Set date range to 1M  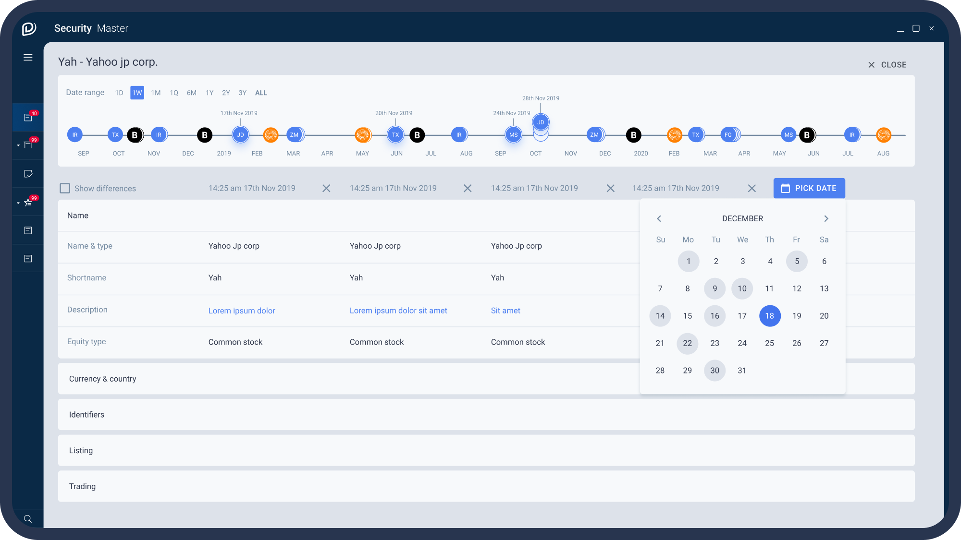point(156,93)
